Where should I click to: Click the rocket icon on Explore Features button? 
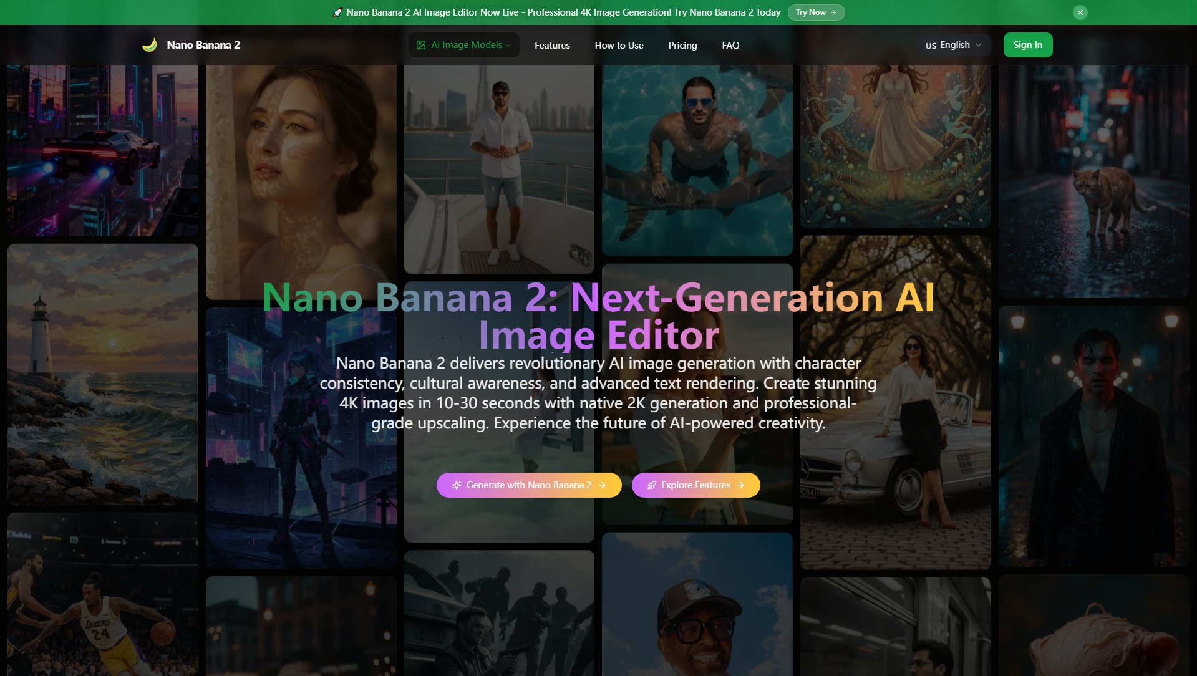point(652,485)
